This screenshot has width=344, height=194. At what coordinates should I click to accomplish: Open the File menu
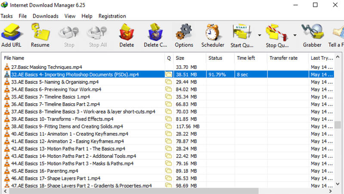click(x=23, y=16)
